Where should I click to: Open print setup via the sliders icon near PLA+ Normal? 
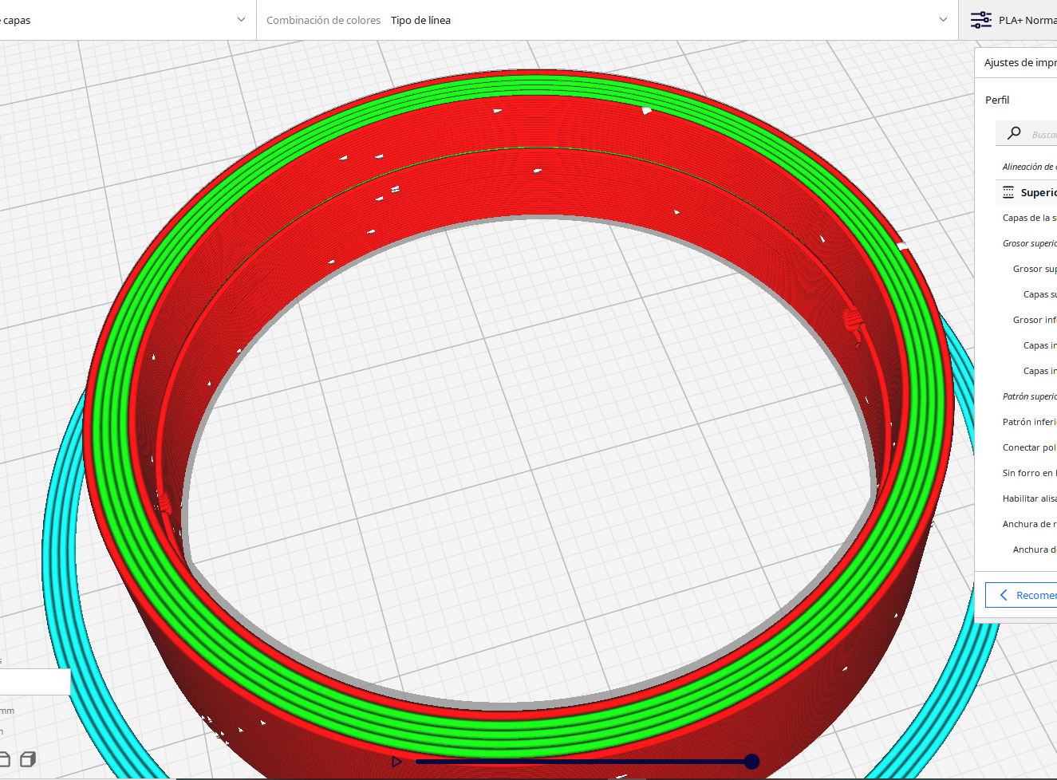pyautogui.click(x=980, y=19)
